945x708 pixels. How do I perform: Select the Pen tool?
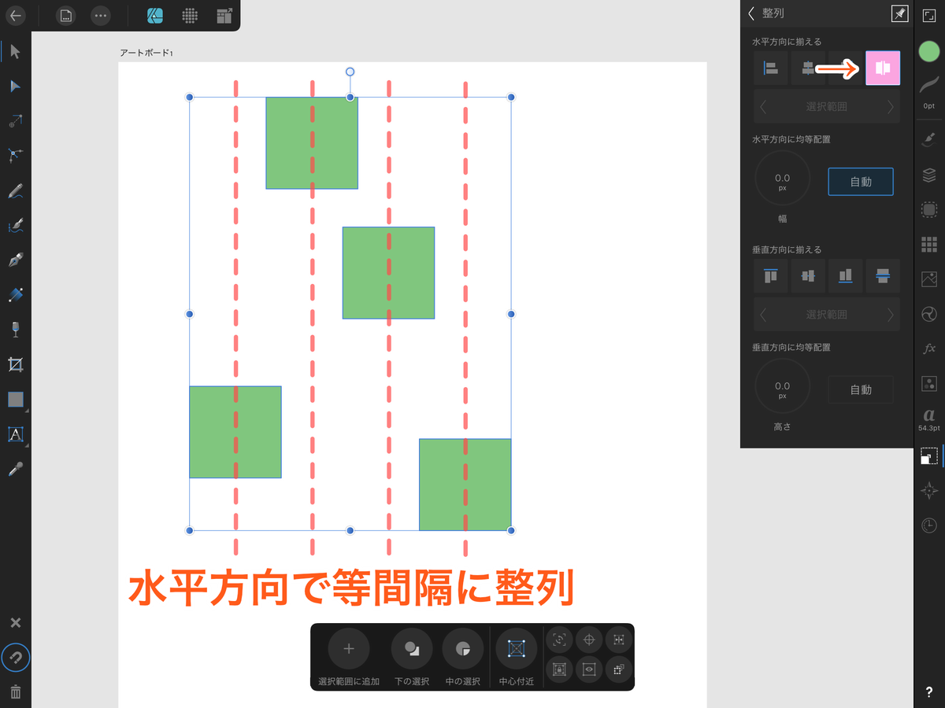click(15, 260)
